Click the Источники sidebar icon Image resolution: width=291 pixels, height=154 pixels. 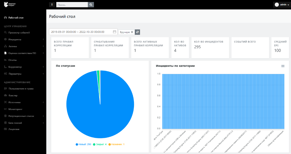point(5,102)
